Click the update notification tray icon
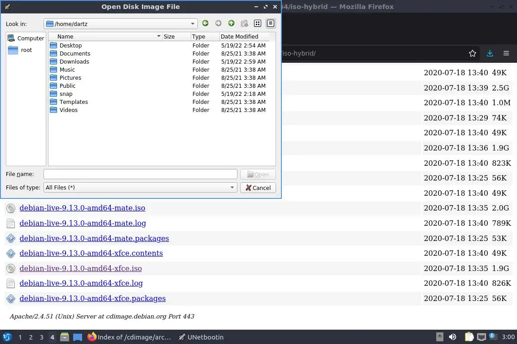Image resolution: width=517 pixels, height=344 pixels. click(492, 336)
